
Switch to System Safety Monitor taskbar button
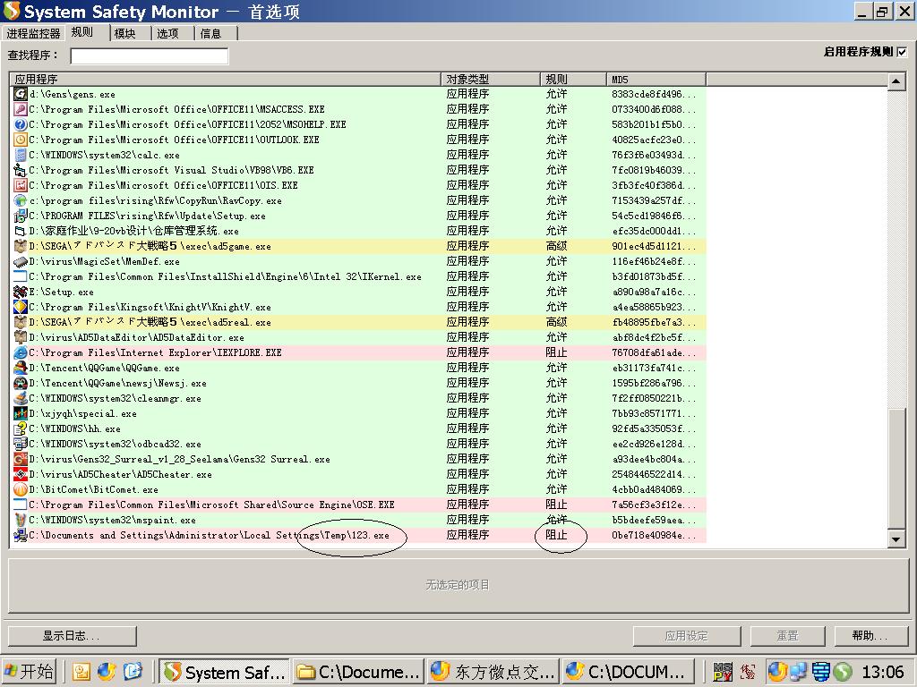pyautogui.click(x=225, y=672)
